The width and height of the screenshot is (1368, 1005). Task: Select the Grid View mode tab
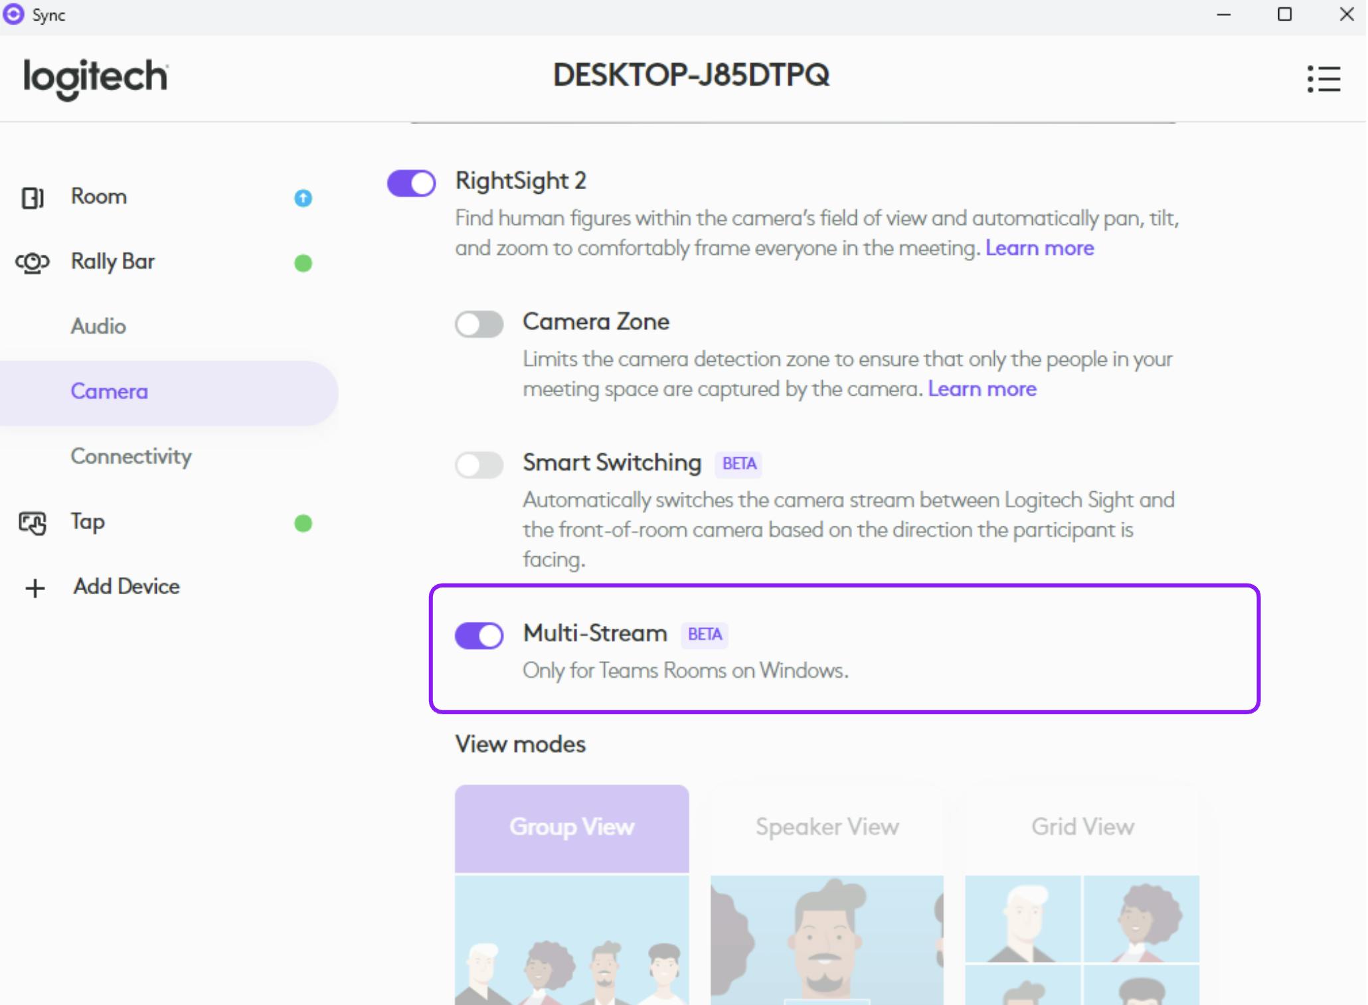[x=1082, y=828]
